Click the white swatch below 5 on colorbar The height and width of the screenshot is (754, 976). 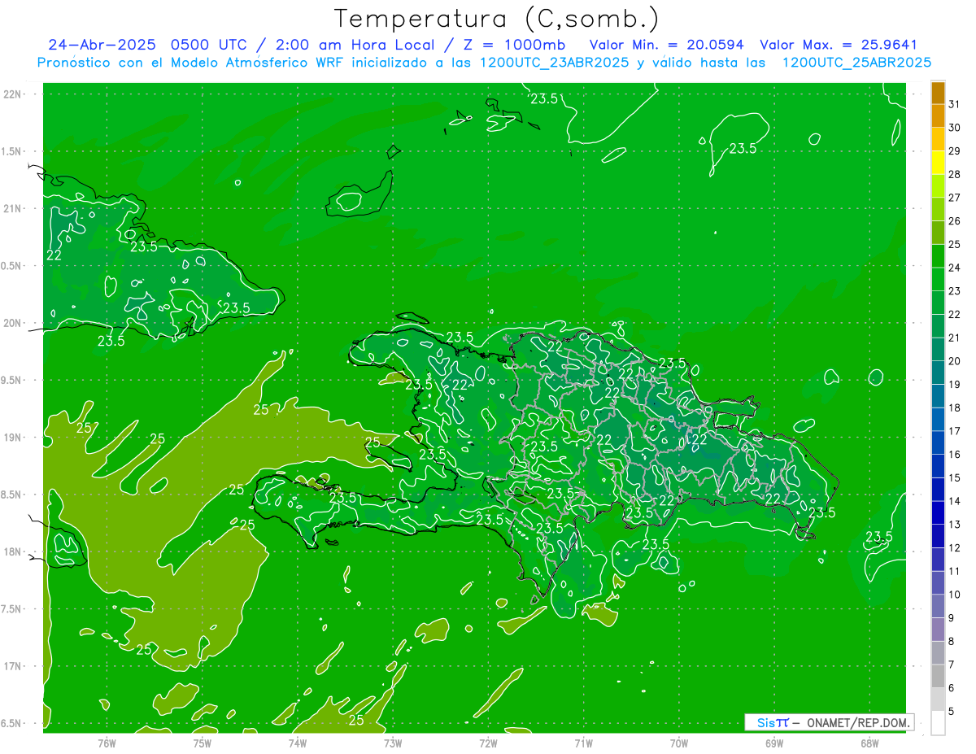click(938, 723)
